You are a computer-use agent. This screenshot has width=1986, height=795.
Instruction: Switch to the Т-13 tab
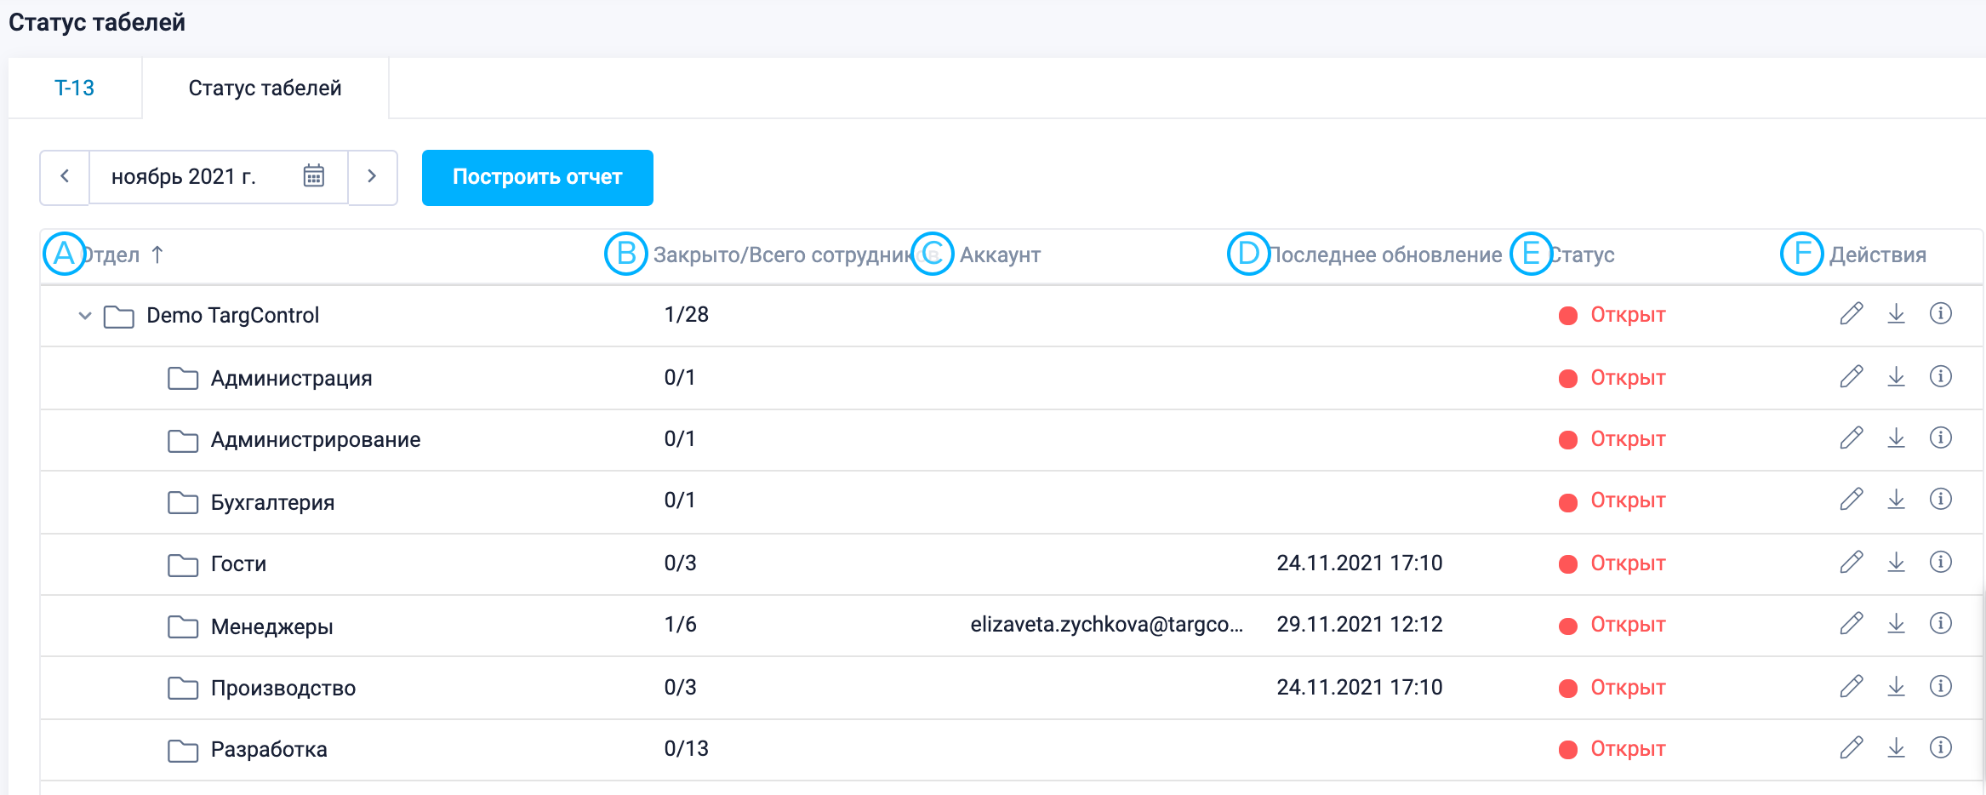(75, 88)
